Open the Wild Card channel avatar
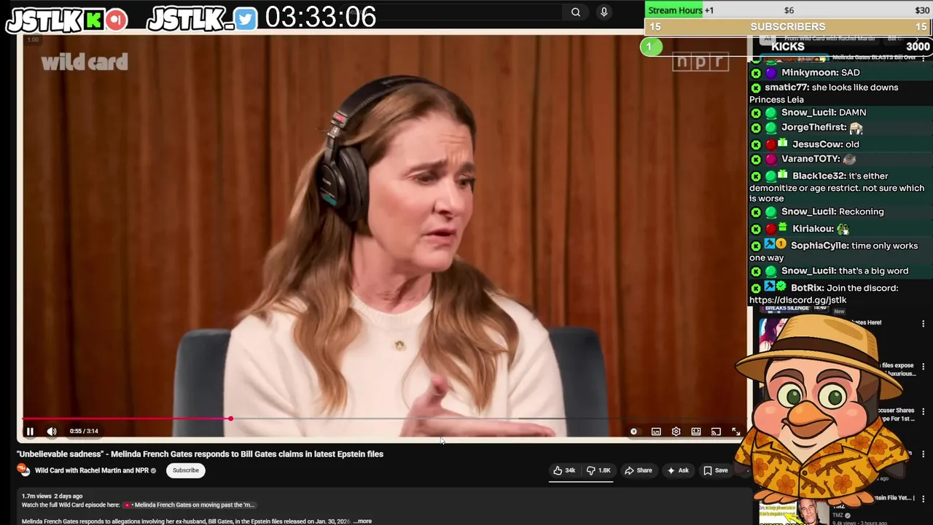 point(23,470)
